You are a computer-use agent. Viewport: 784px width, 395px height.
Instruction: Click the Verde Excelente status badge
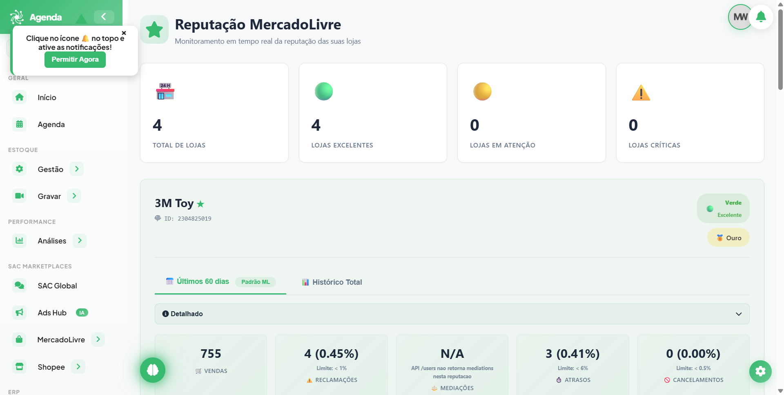(x=723, y=209)
